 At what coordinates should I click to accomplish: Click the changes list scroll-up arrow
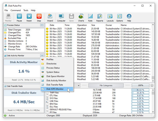pos(153,25)
